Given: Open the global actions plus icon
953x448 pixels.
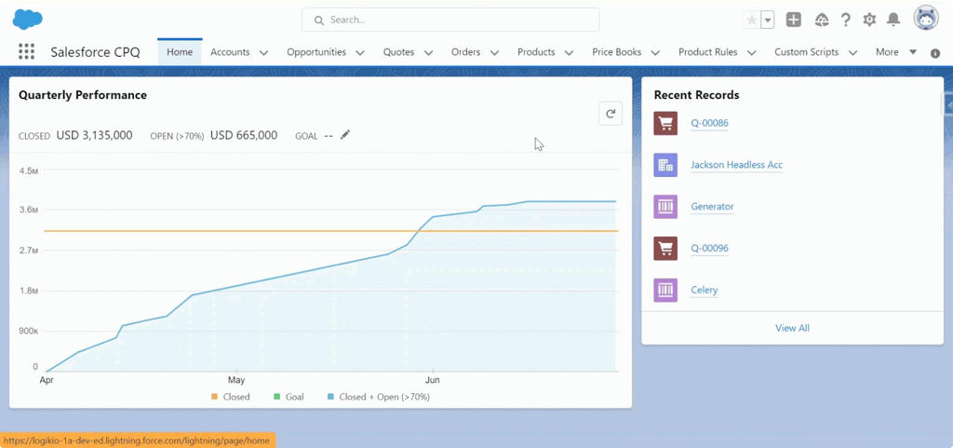Looking at the screenshot, I should [793, 20].
